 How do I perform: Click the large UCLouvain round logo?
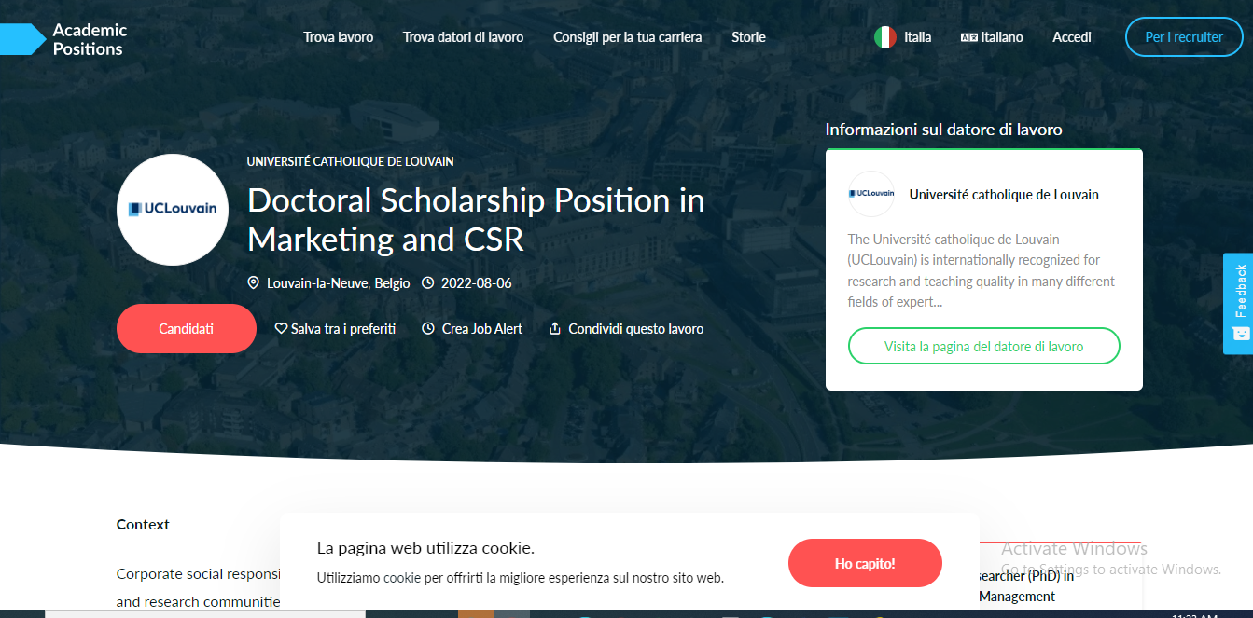[173, 210]
